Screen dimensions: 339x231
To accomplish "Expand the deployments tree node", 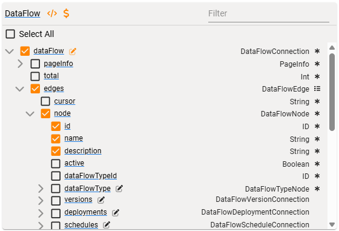I will pyautogui.click(x=41, y=213).
